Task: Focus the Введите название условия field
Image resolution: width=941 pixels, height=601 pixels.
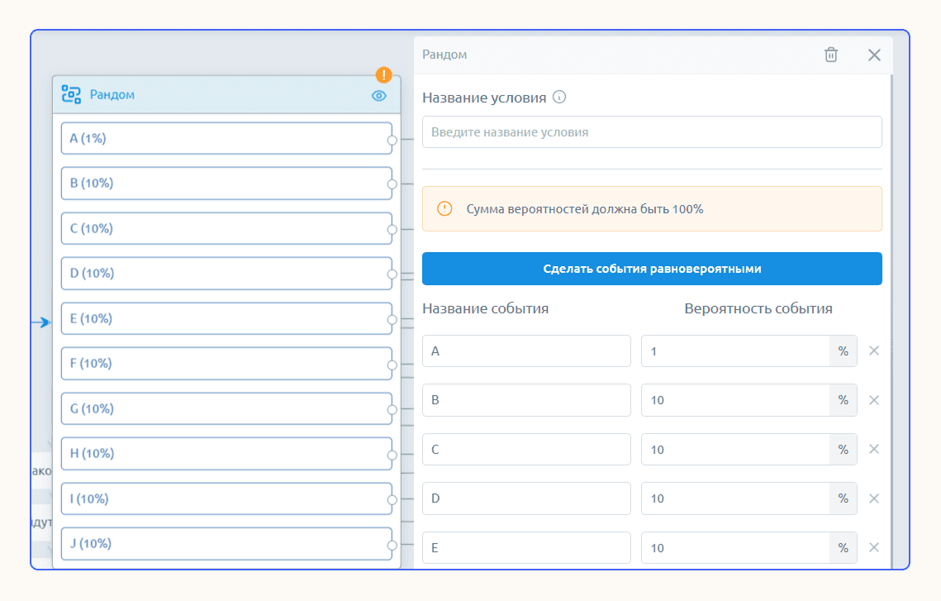Action: pos(652,132)
